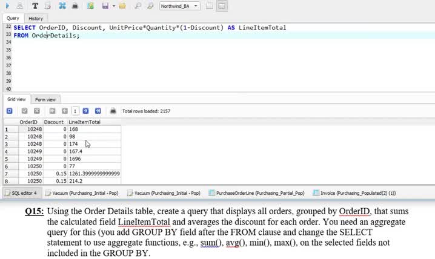Run the query with the execute arrow

[7, 6]
